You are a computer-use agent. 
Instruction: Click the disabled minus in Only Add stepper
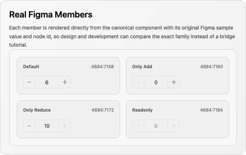138,82
